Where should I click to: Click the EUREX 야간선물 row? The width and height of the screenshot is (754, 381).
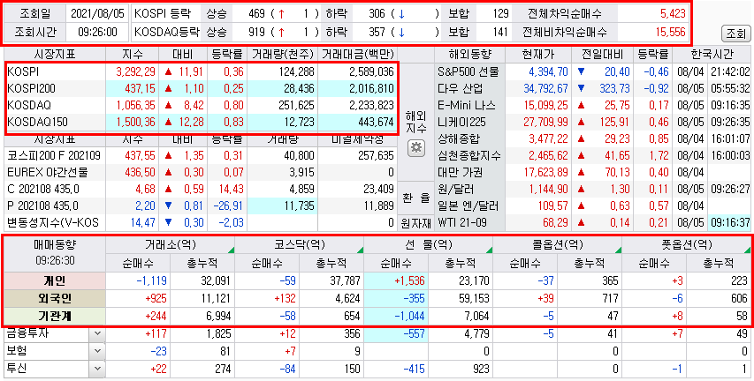click(201, 172)
